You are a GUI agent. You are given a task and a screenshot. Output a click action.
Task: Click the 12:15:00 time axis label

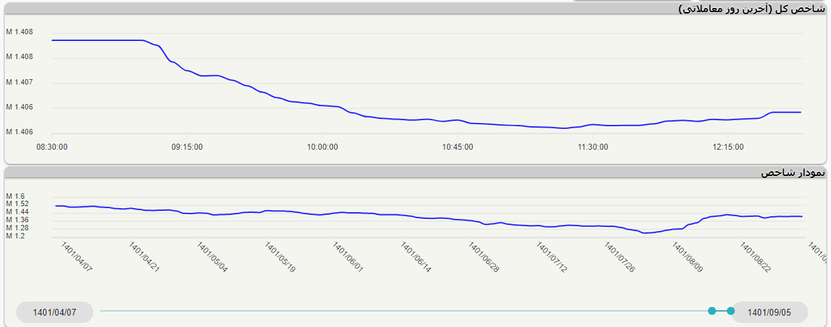pyautogui.click(x=728, y=147)
